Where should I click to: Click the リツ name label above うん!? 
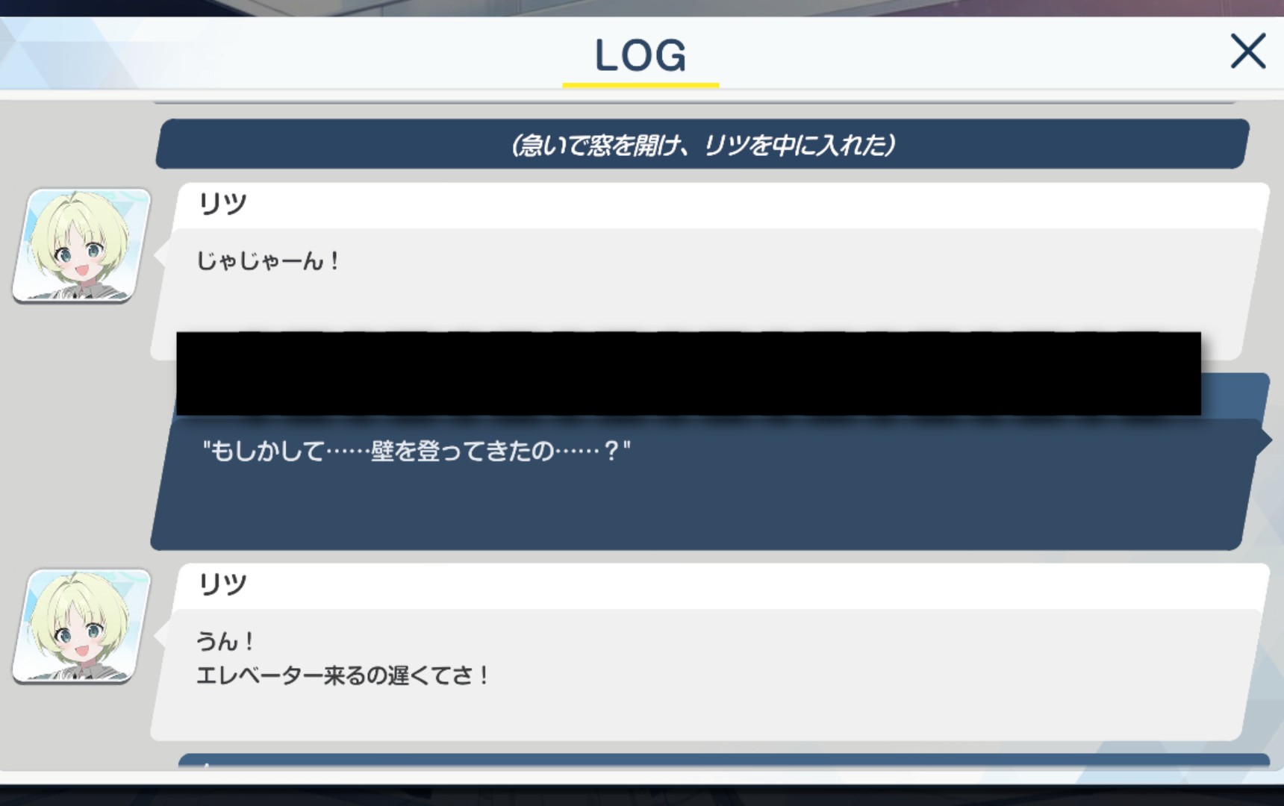(x=222, y=584)
